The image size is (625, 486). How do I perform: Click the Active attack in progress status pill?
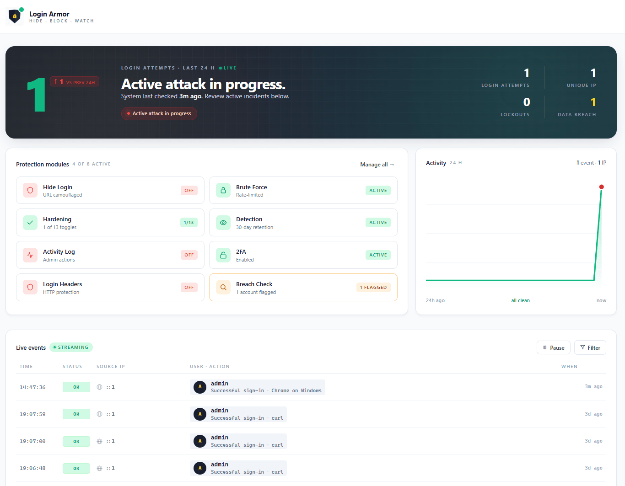(159, 113)
